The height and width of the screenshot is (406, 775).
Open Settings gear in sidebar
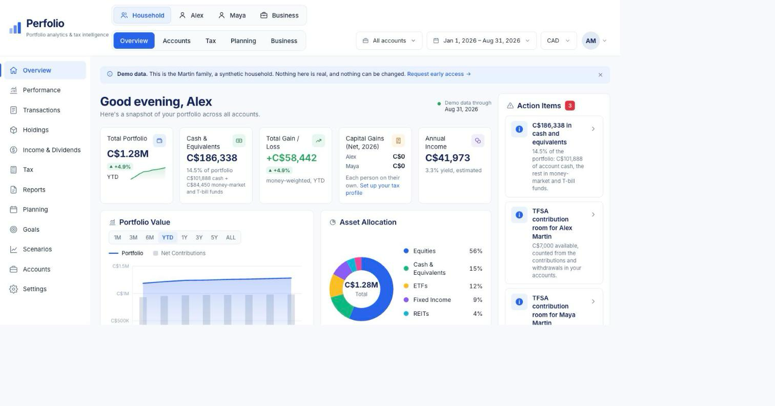click(45, 289)
